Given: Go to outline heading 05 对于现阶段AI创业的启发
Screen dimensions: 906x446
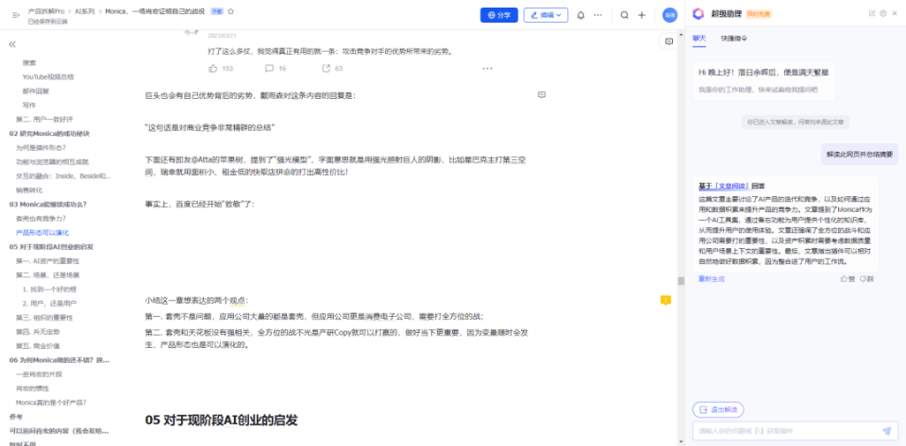Looking at the screenshot, I should click(51, 246).
